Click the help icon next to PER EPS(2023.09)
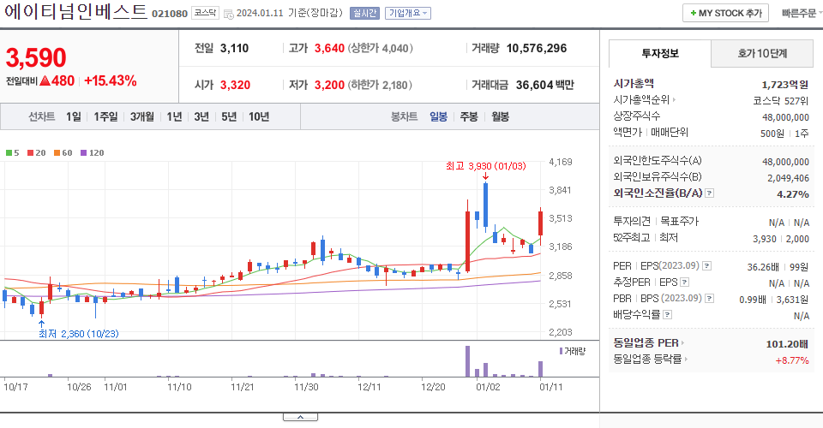 coord(707,266)
